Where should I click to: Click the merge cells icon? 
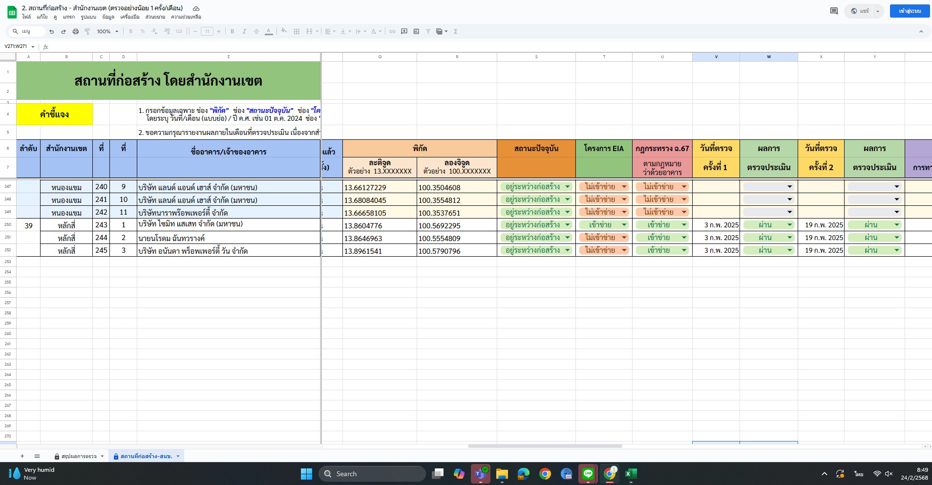[309, 31]
